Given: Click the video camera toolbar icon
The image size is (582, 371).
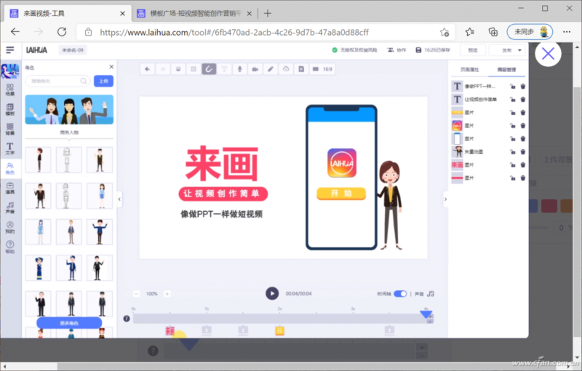Looking at the screenshot, I should (x=255, y=69).
